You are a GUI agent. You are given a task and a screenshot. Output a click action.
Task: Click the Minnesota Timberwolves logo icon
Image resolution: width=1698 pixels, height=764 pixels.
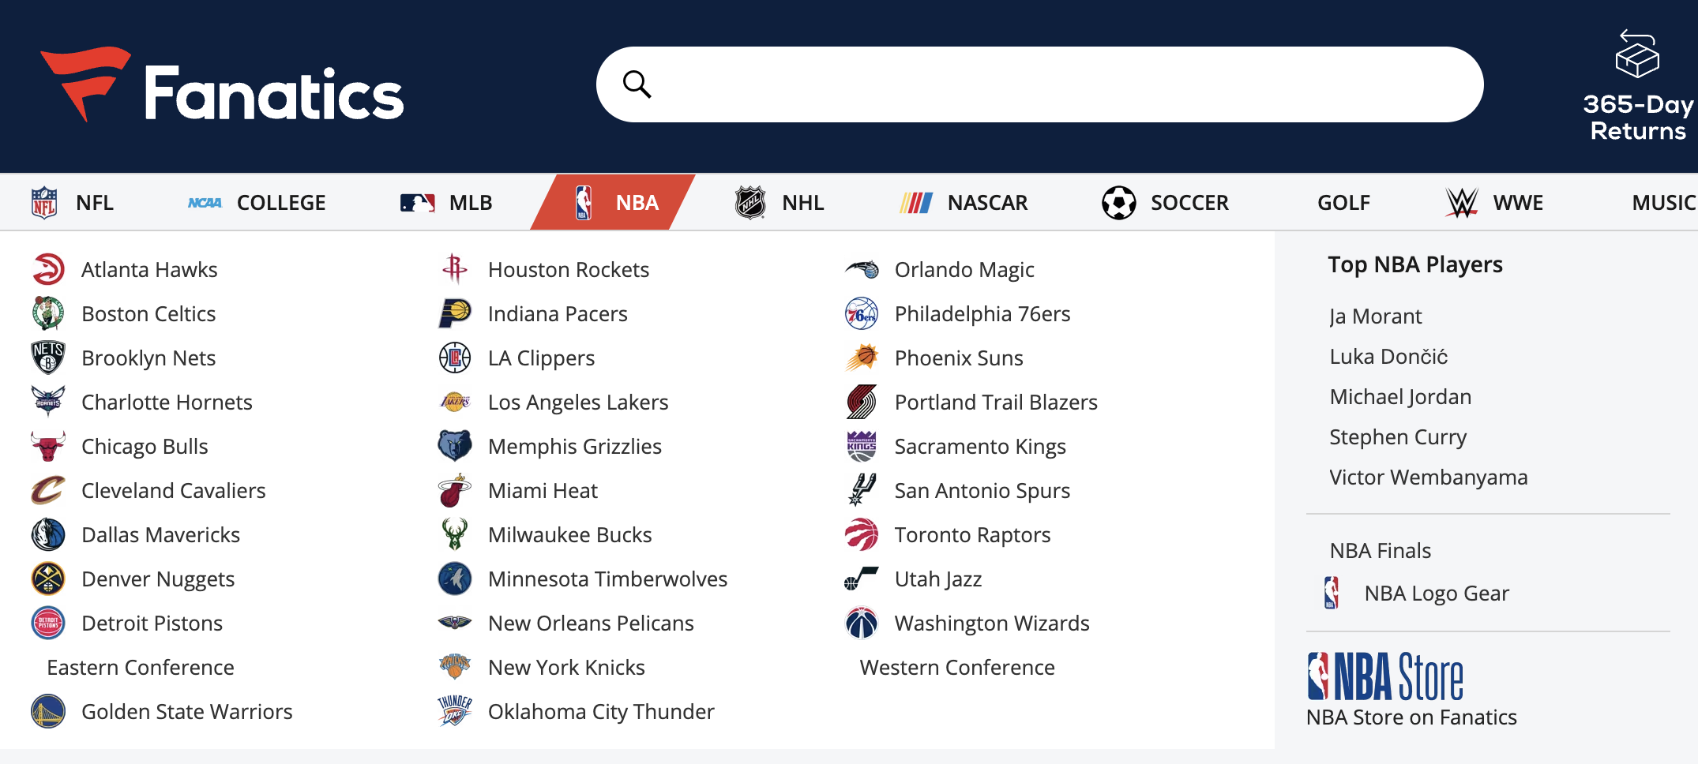click(x=455, y=579)
